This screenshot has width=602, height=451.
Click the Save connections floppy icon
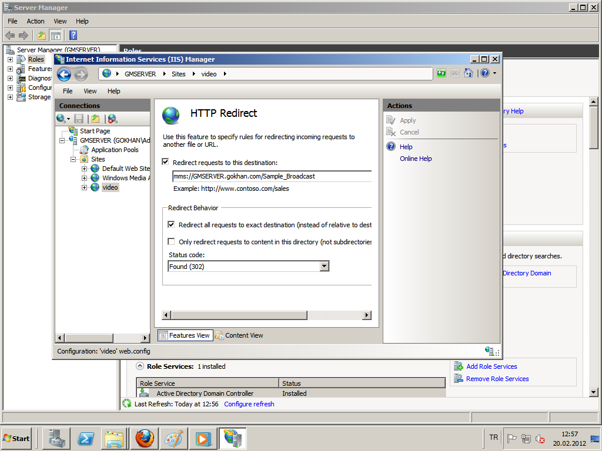[x=79, y=119]
